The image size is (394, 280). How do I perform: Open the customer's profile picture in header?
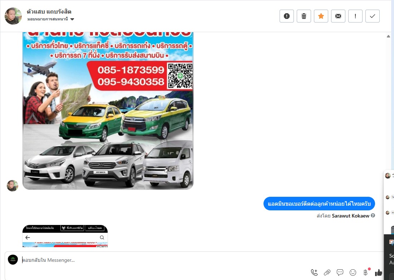coord(13,16)
